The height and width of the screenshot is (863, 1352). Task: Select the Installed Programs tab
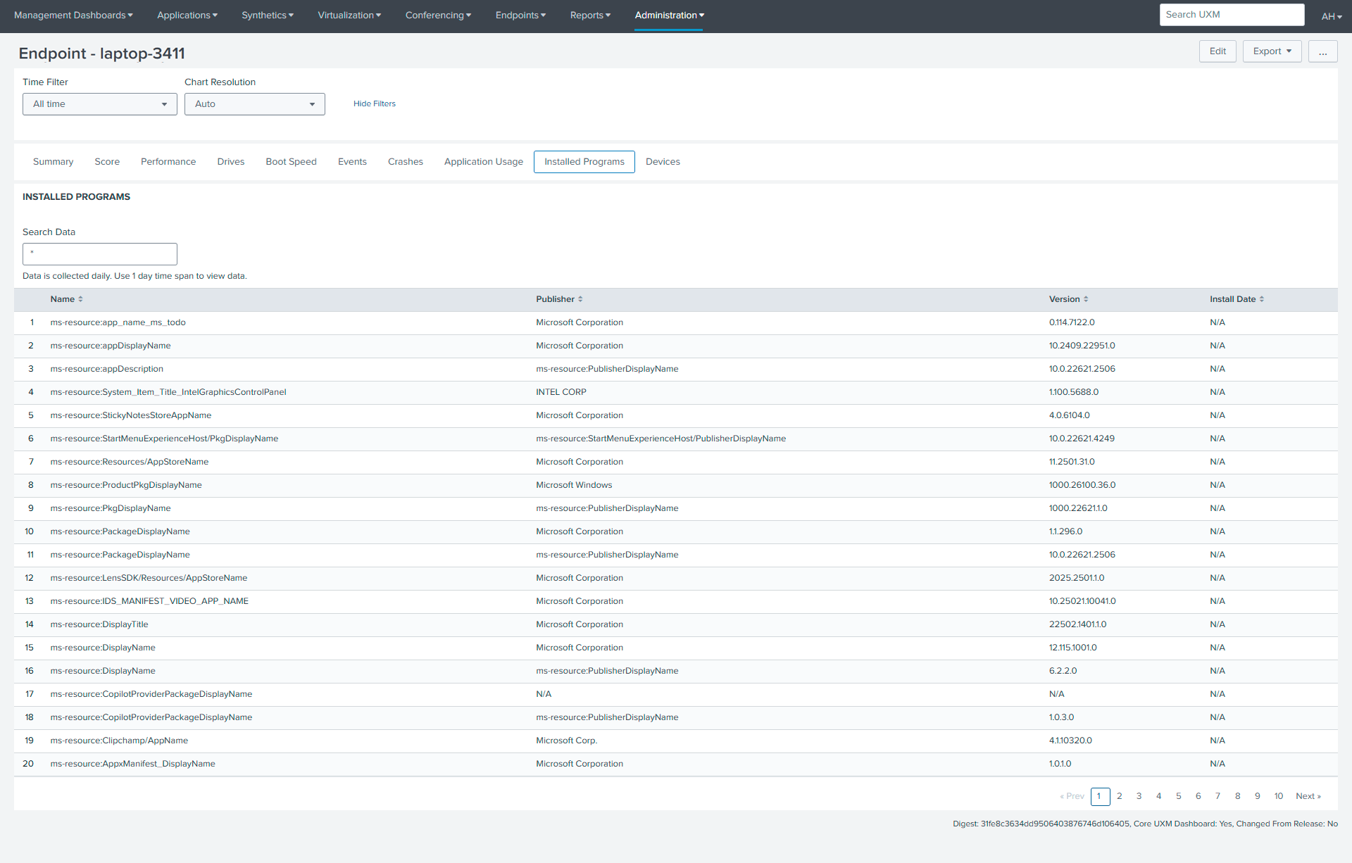[x=584, y=162]
